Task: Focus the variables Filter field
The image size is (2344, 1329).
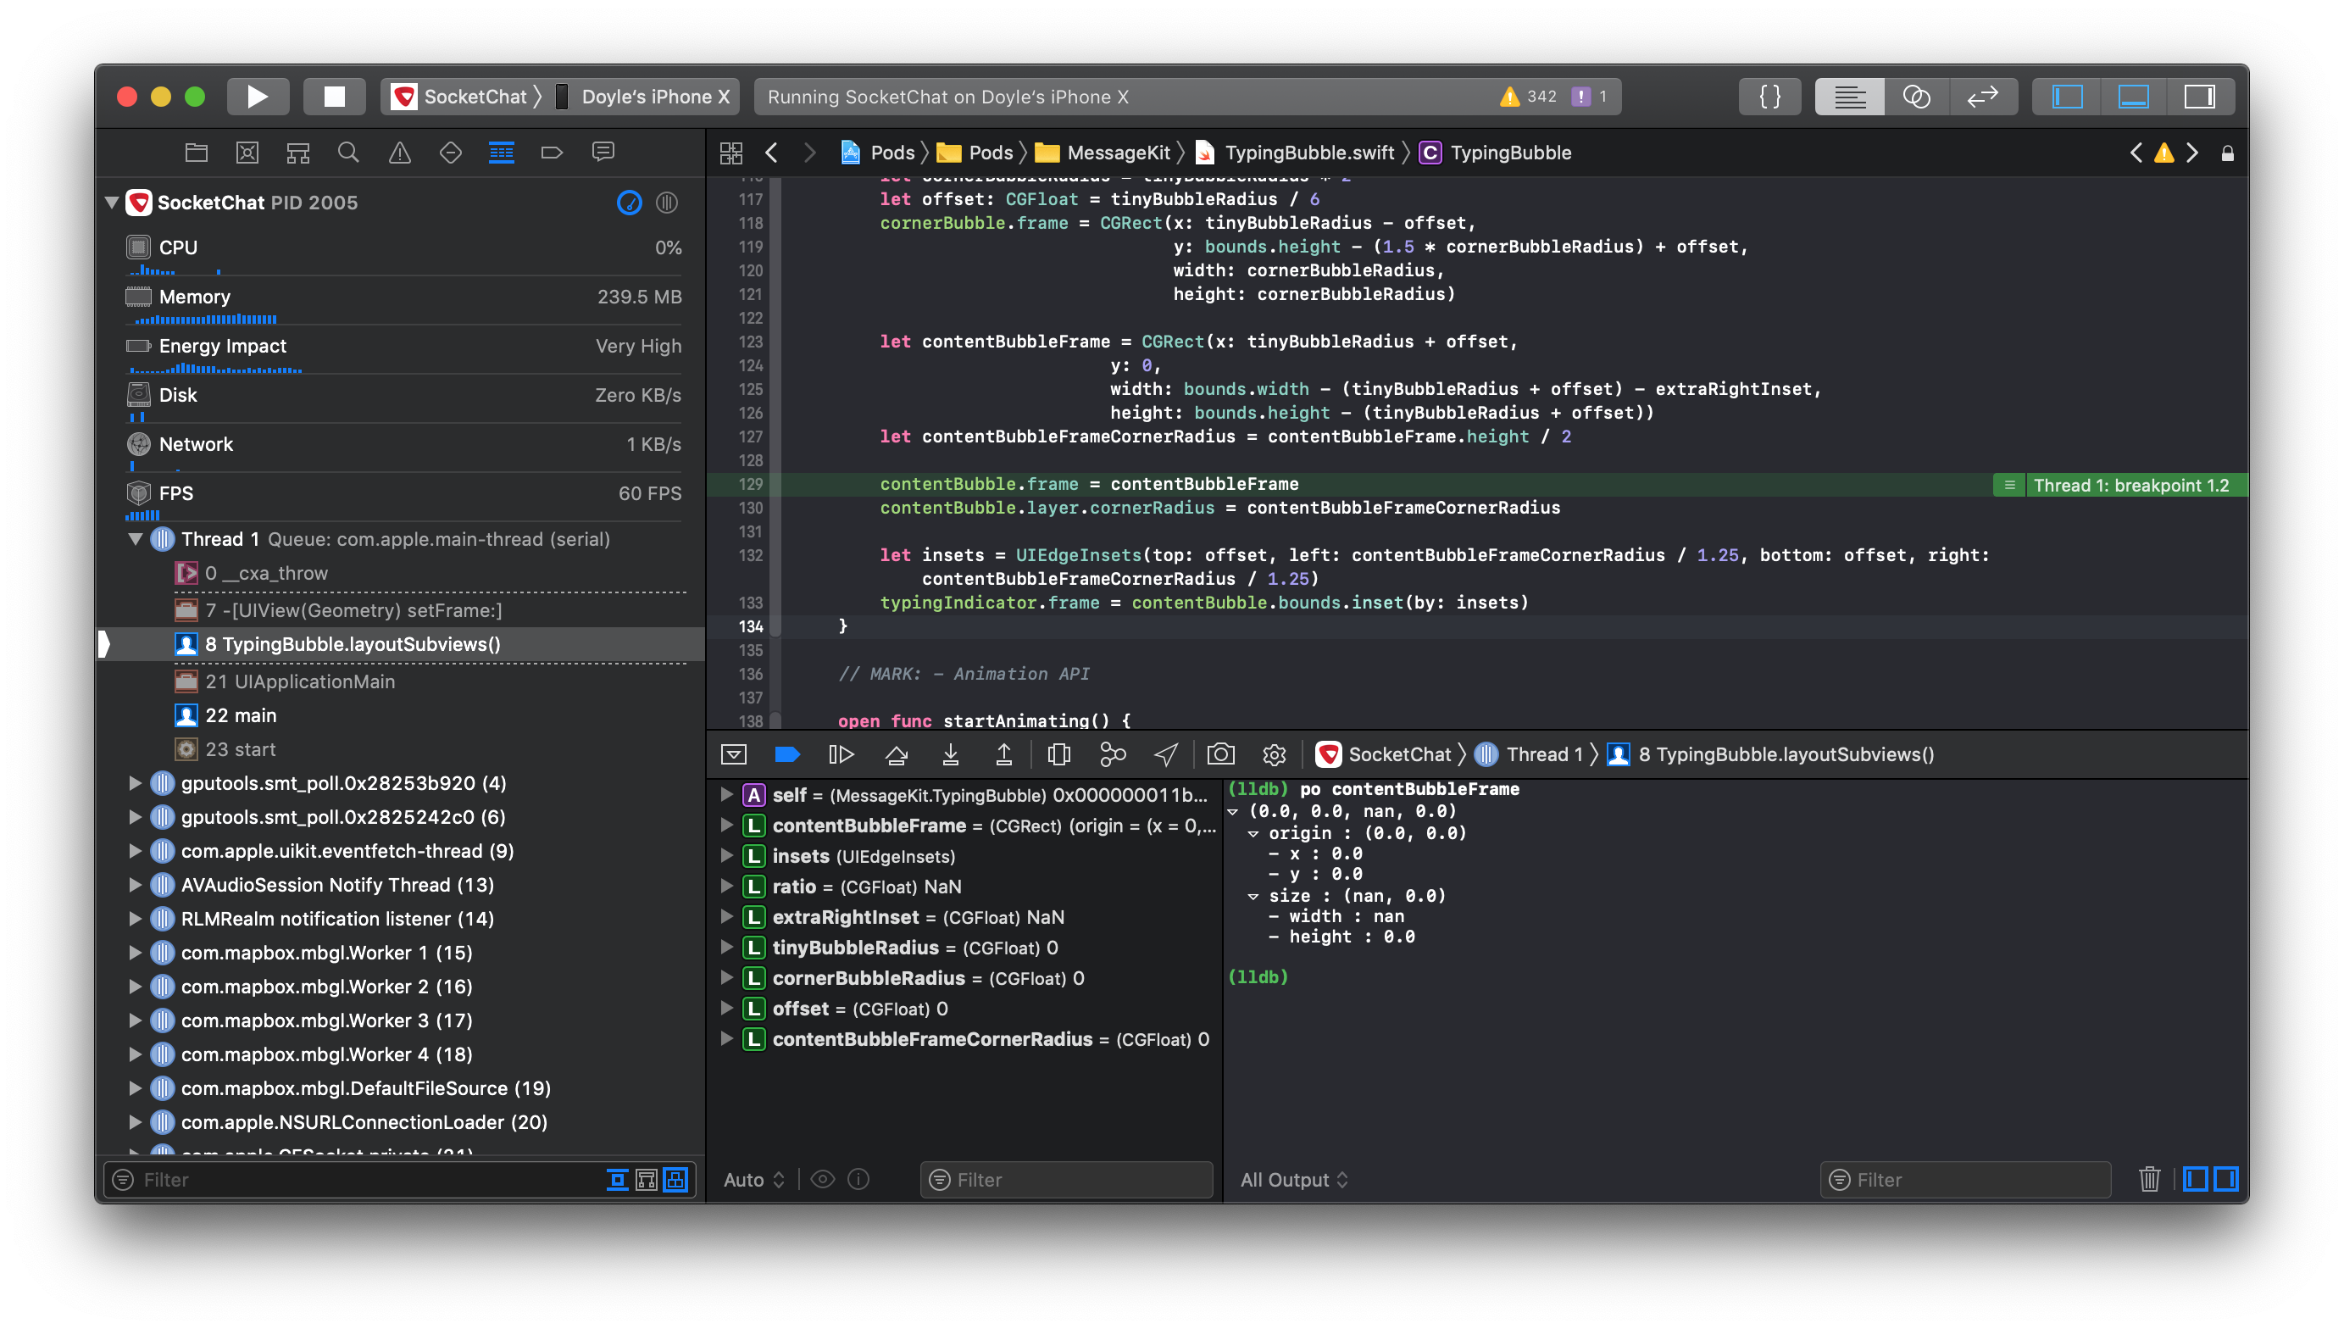Action: click(1066, 1179)
